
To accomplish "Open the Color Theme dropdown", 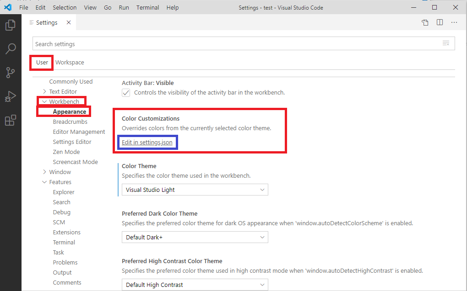I will click(195, 190).
